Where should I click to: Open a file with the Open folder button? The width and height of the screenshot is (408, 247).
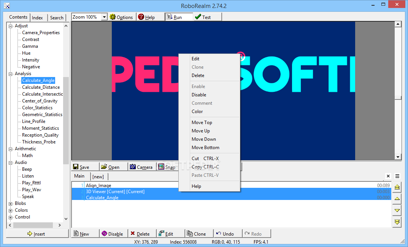pos(114,167)
